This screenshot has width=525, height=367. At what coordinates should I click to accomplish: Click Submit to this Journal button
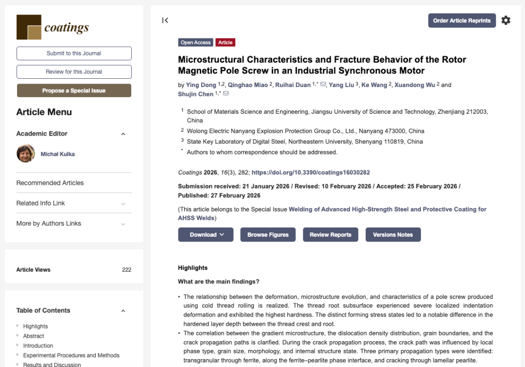74,53
